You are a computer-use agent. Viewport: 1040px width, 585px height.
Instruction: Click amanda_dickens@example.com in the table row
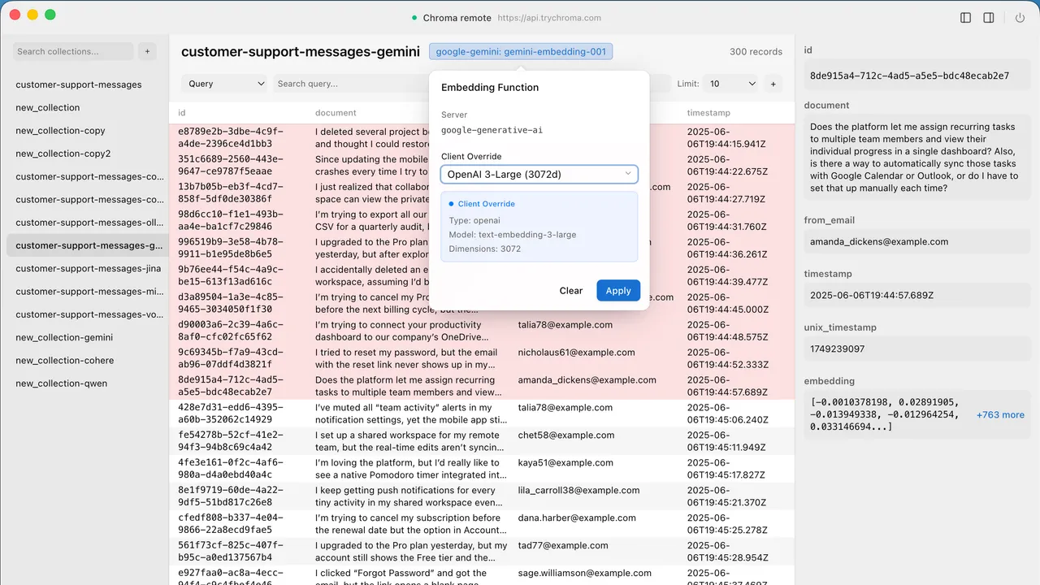coord(587,380)
